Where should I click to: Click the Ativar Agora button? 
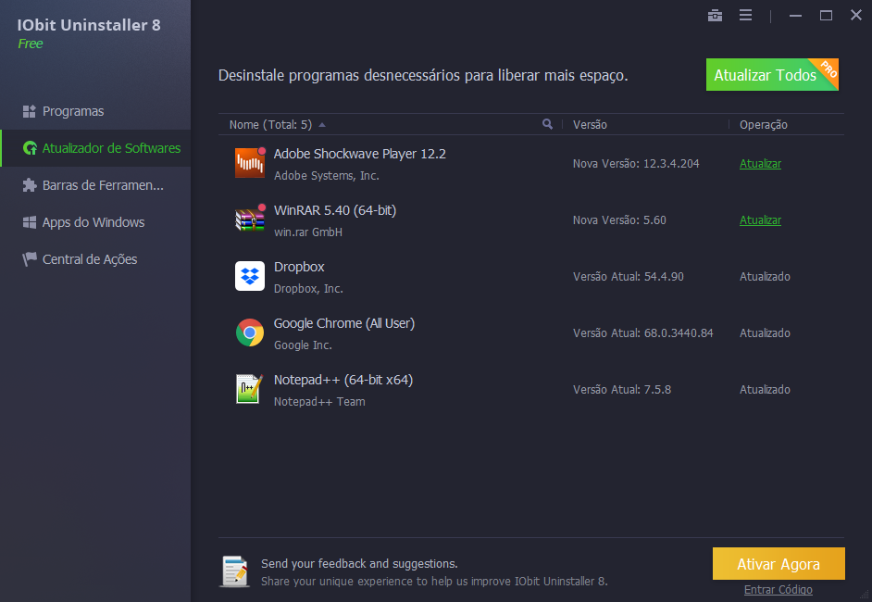point(779,564)
